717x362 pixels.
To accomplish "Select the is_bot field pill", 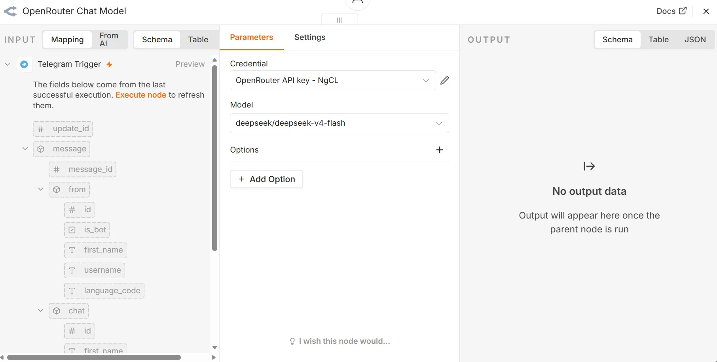I will coord(87,230).
